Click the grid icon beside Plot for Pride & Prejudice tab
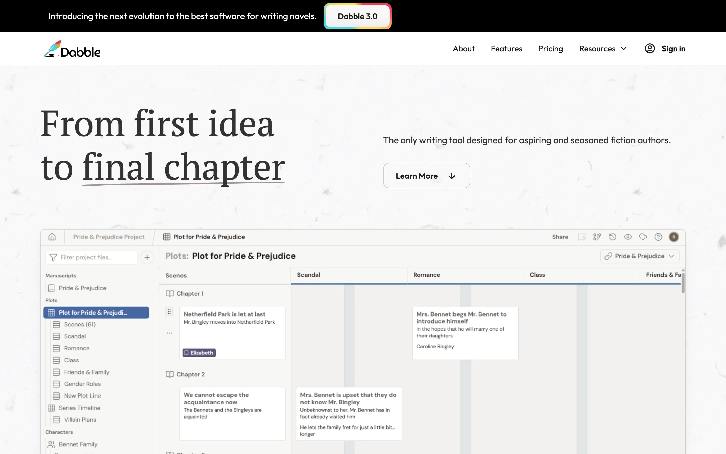Screen dimensions: 726x454 point(167,237)
